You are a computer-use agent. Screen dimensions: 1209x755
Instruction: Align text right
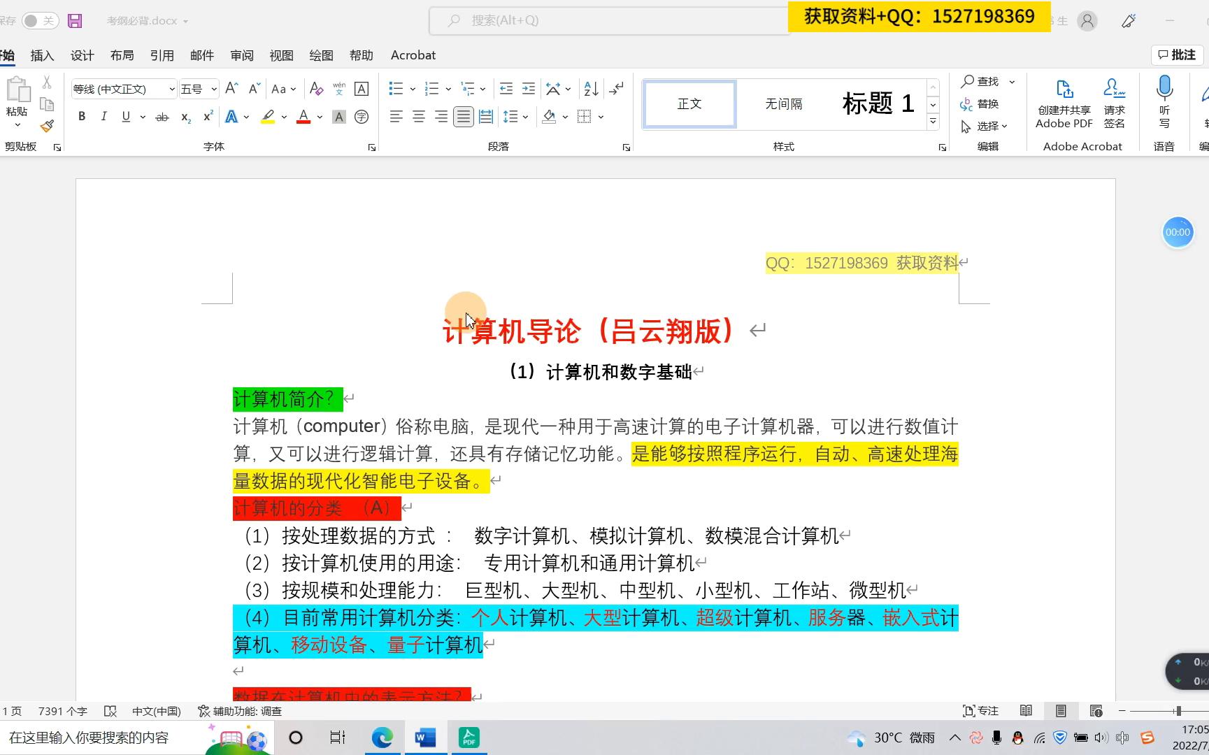pyautogui.click(x=441, y=117)
